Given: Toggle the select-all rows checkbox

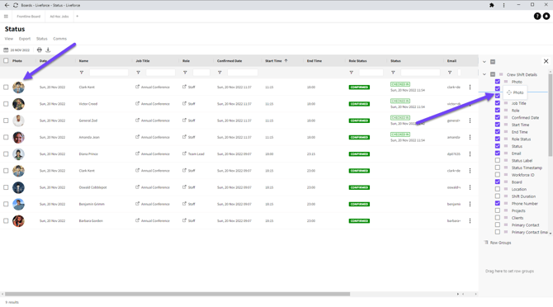Looking at the screenshot, I should [x=6, y=60].
